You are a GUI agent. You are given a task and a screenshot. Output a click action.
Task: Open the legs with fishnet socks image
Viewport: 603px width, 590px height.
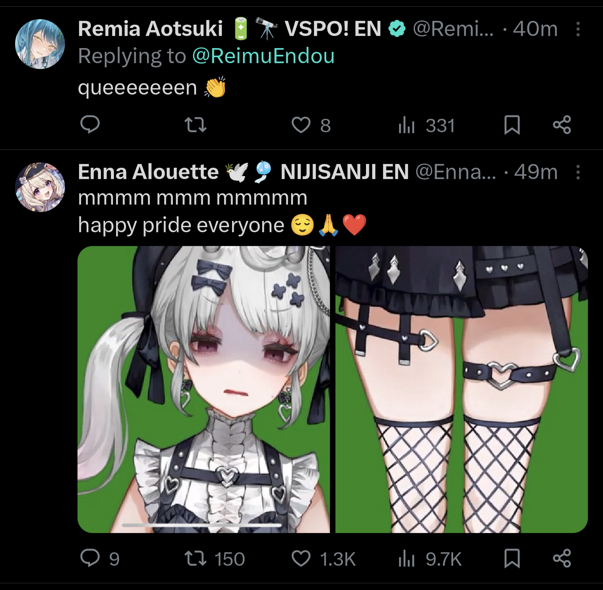pyautogui.click(x=461, y=389)
